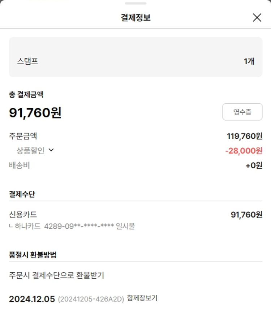Image resolution: width=271 pixels, height=310 pixels.
Task: Open the 영수증 receipt
Action: (x=242, y=112)
